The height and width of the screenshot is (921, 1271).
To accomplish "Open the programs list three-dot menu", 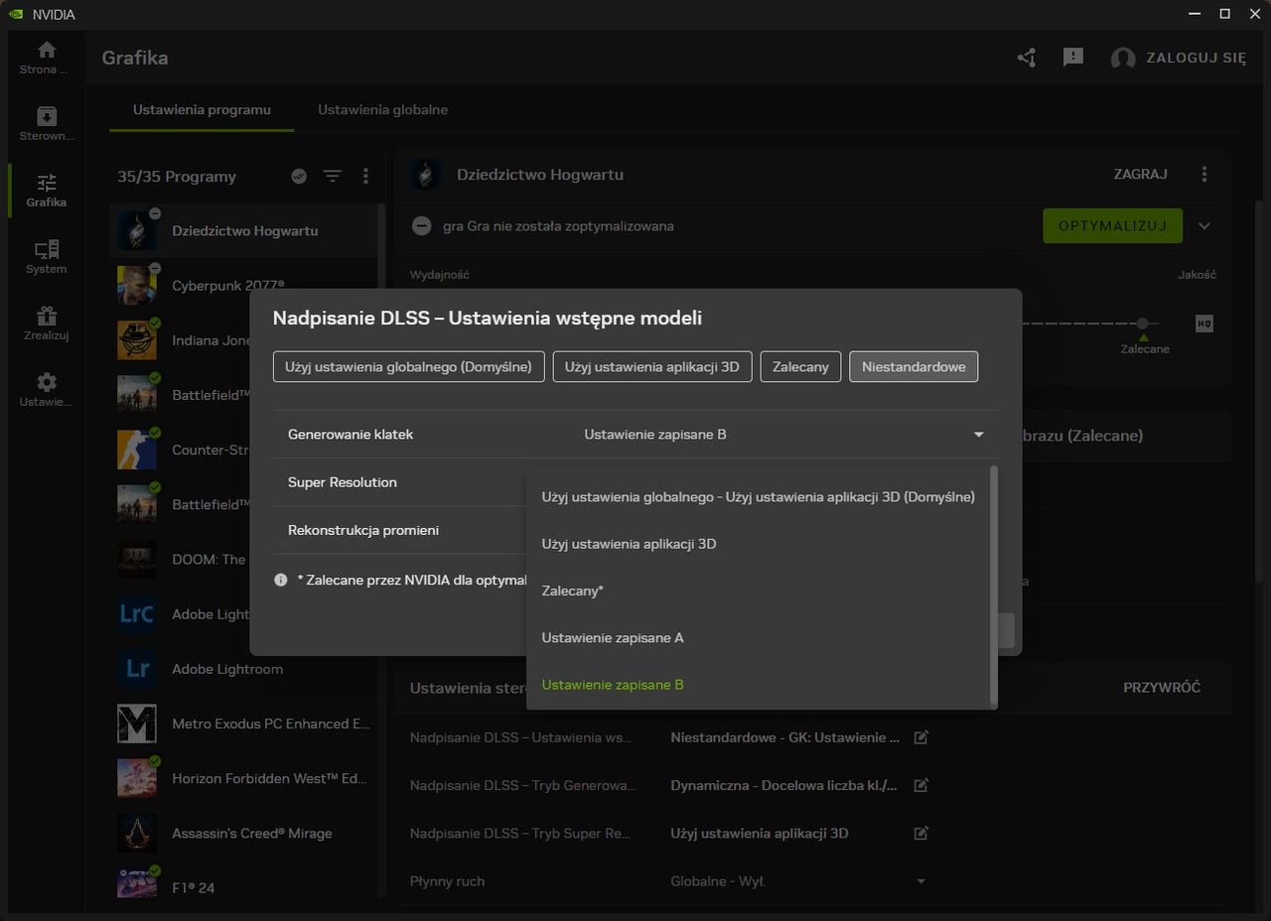I will point(365,176).
